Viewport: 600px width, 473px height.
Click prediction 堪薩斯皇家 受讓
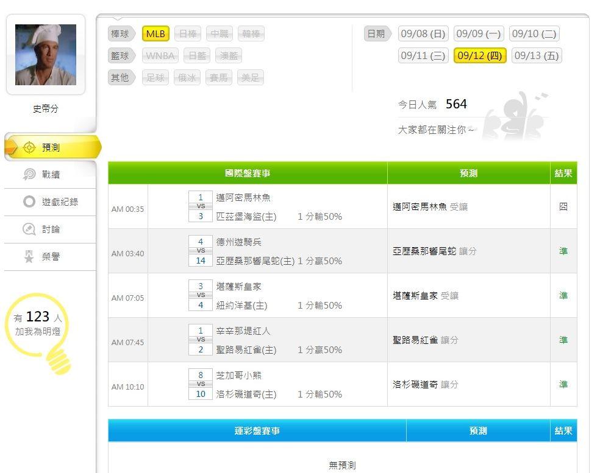click(x=426, y=295)
